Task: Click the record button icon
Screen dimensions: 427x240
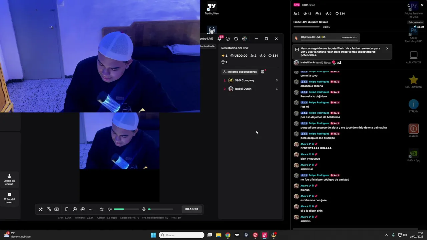Action: tap(75, 209)
